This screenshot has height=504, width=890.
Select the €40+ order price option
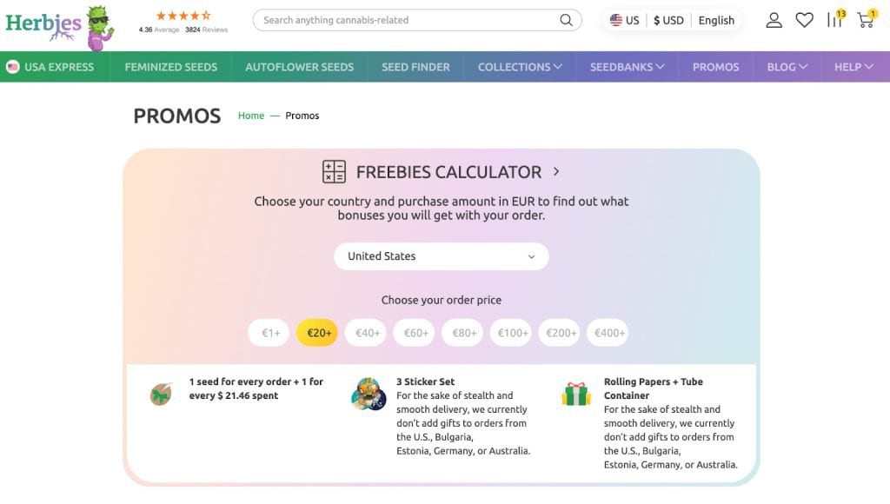point(367,333)
